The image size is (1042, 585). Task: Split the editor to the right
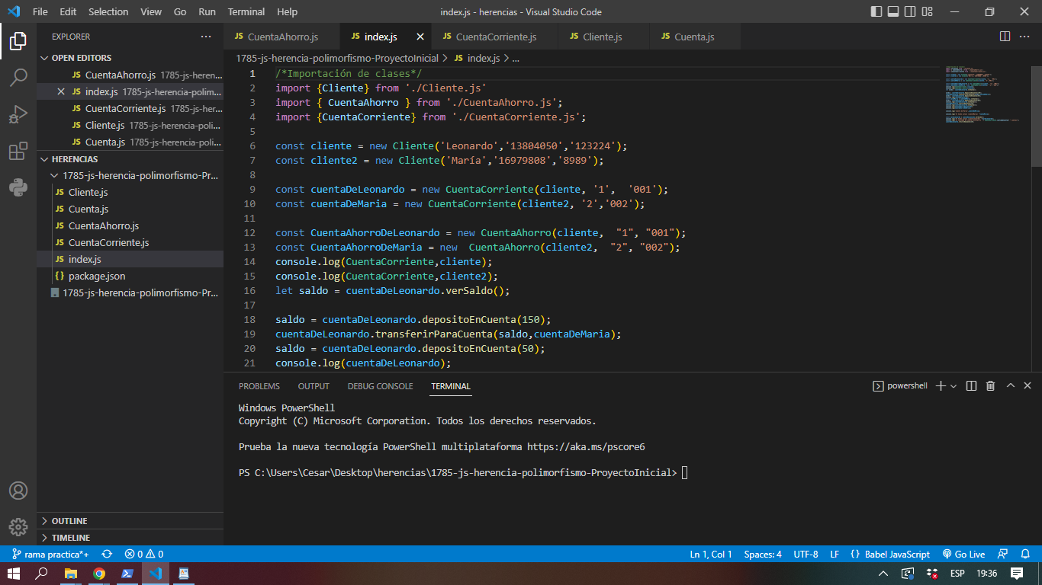1005,37
